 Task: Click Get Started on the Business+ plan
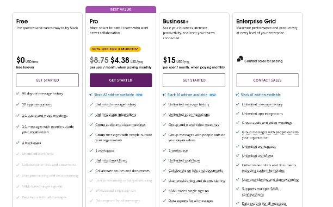(194, 80)
